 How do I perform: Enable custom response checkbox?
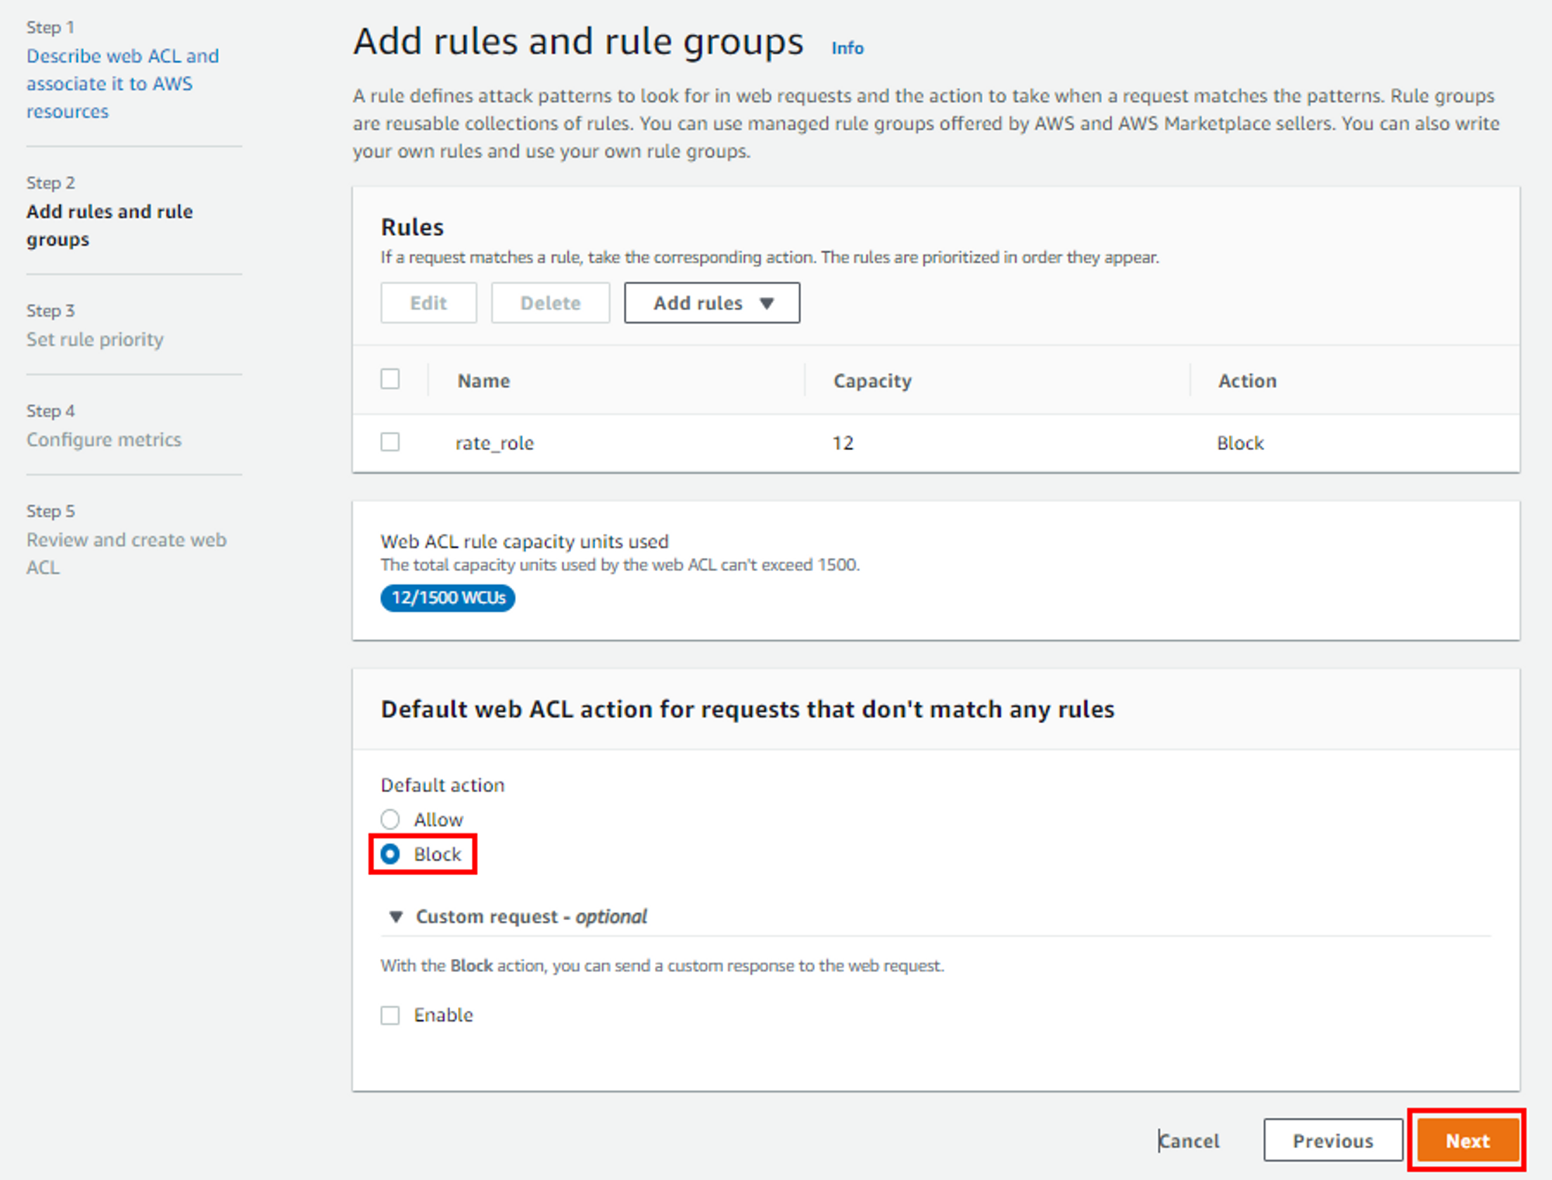390,1016
